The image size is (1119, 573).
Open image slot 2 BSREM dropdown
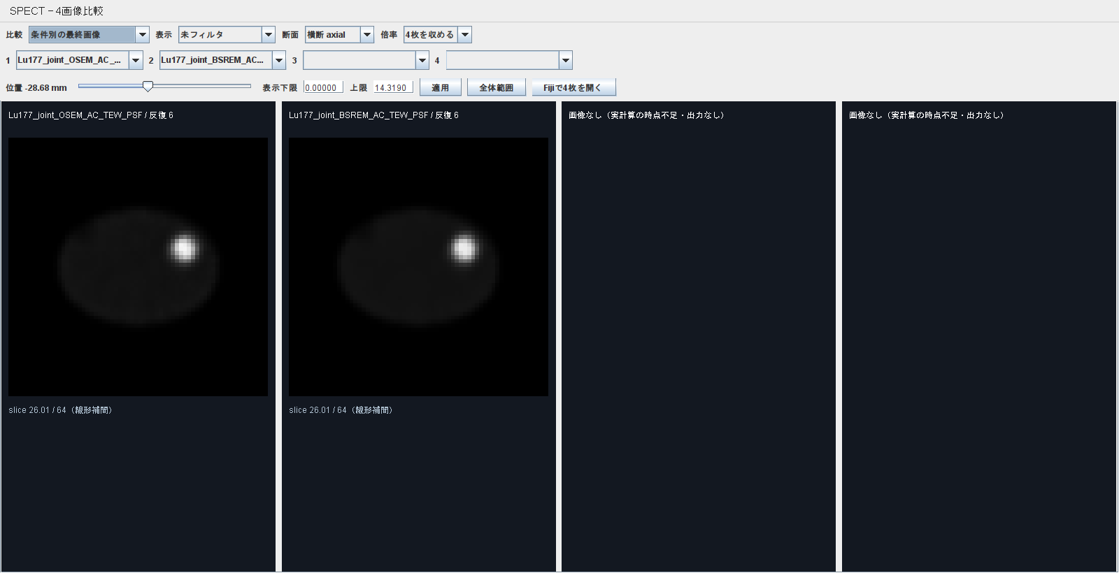[222, 60]
